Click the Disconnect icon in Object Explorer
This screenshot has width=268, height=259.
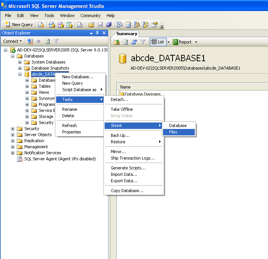(x=30, y=41)
